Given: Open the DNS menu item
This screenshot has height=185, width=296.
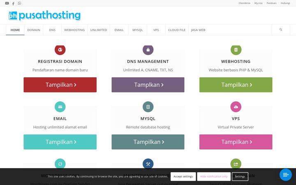Looking at the screenshot, I should coord(52,30).
